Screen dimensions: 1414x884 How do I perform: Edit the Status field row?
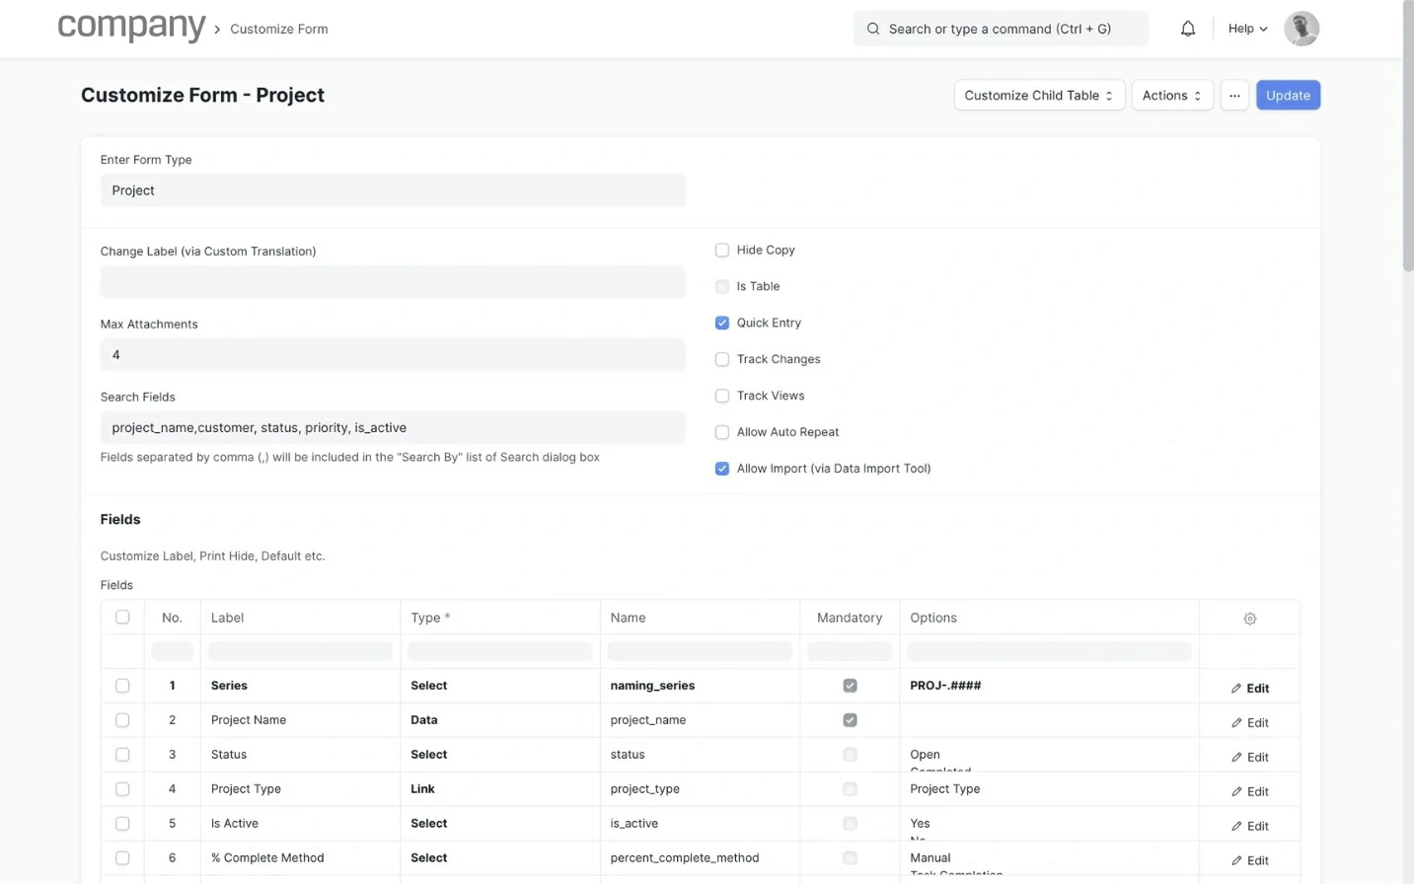click(x=1249, y=757)
